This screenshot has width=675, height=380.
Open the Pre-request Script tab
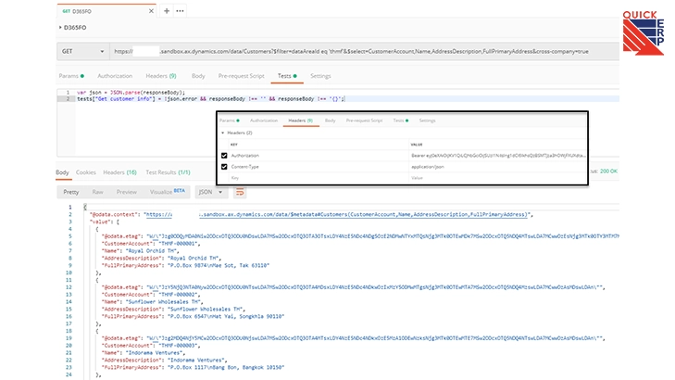[x=241, y=76]
